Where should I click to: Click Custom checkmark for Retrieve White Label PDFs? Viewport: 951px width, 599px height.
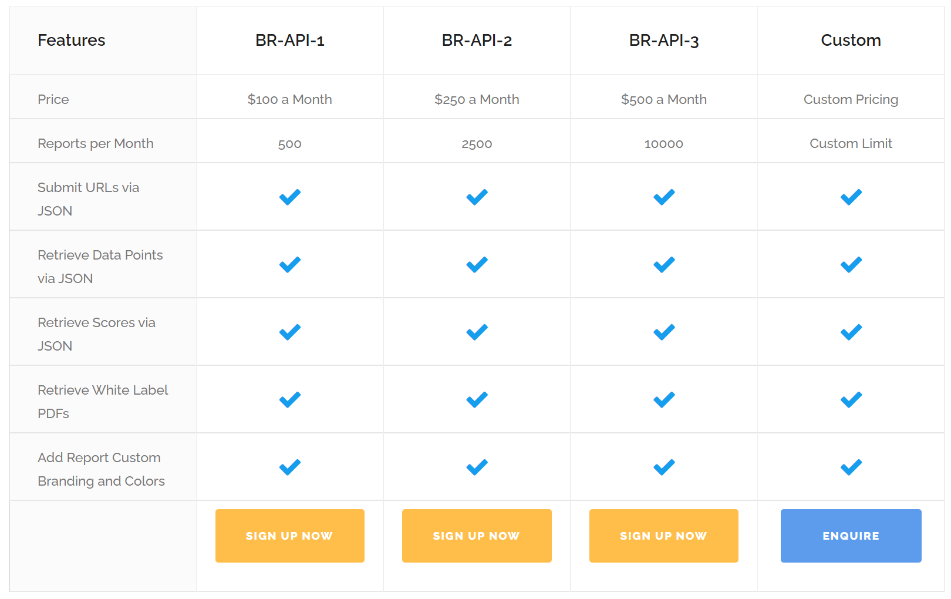pos(851,399)
